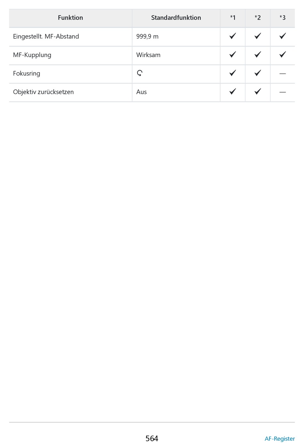This screenshot has width=304, height=443.
Task: Select the MF-Kupplung row label
Action: (32, 55)
